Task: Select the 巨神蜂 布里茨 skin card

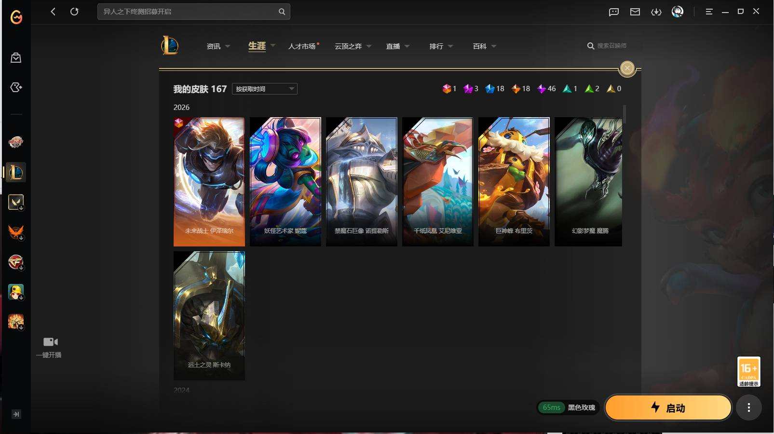Action: [x=514, y=182]
